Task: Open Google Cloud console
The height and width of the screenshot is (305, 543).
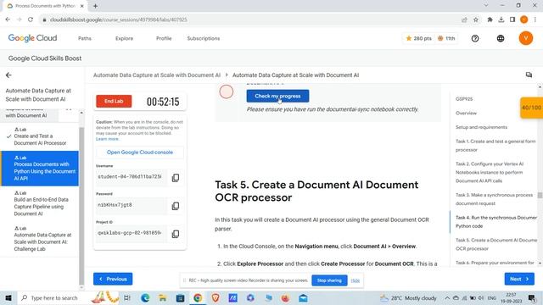Action: pos(140,152)
